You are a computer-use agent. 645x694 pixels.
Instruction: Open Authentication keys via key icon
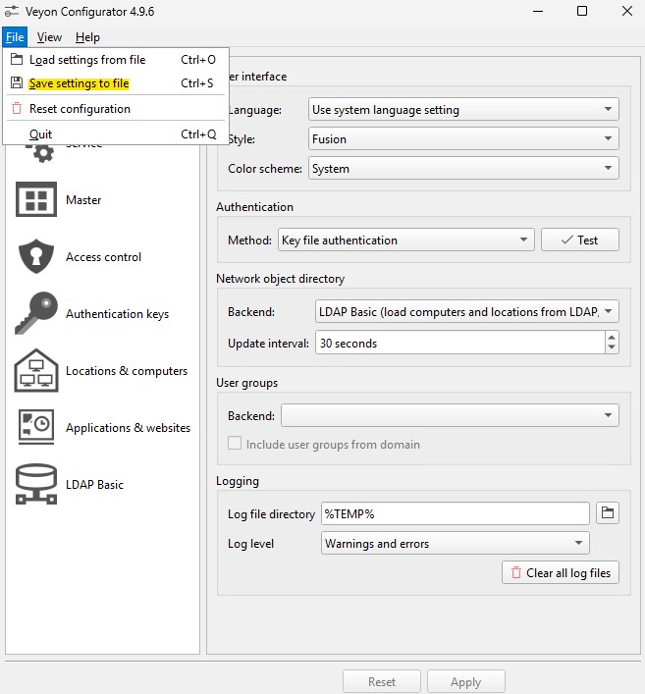coord(36,313)
